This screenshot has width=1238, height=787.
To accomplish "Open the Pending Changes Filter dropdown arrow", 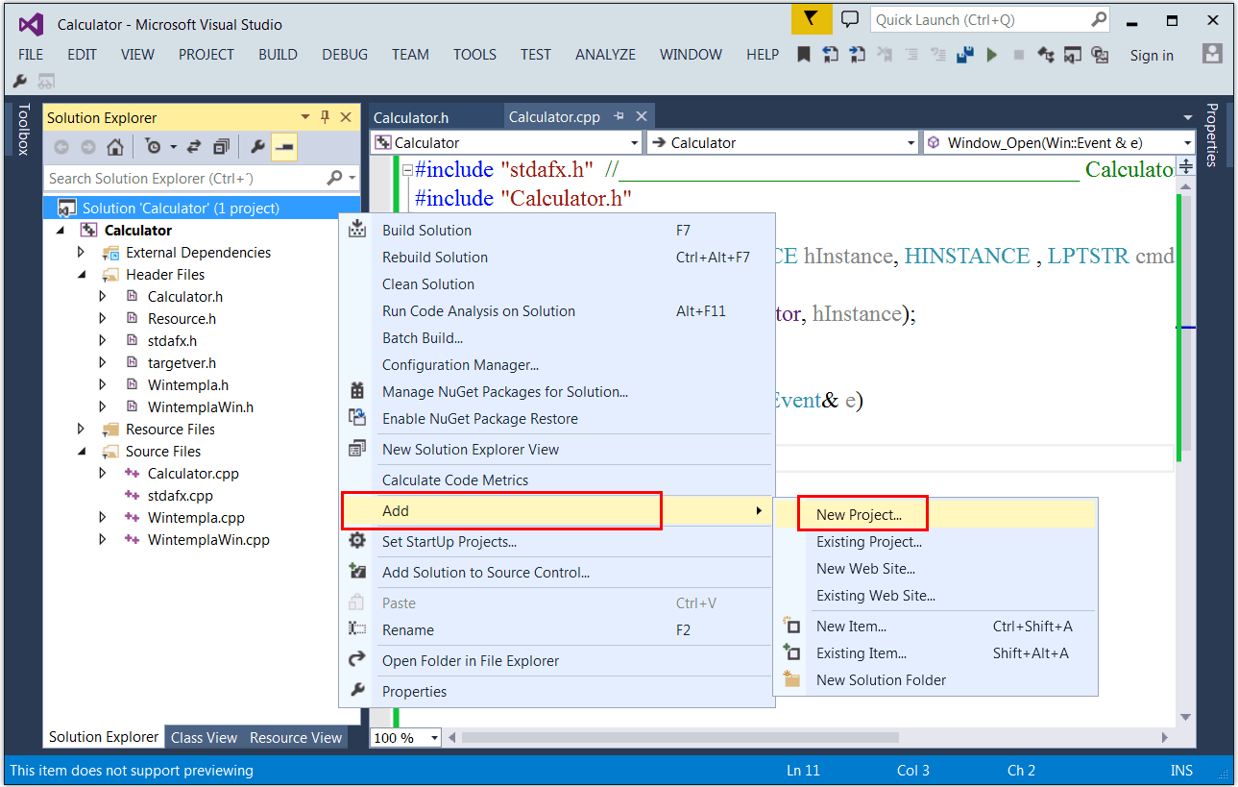I will point(173,147).
